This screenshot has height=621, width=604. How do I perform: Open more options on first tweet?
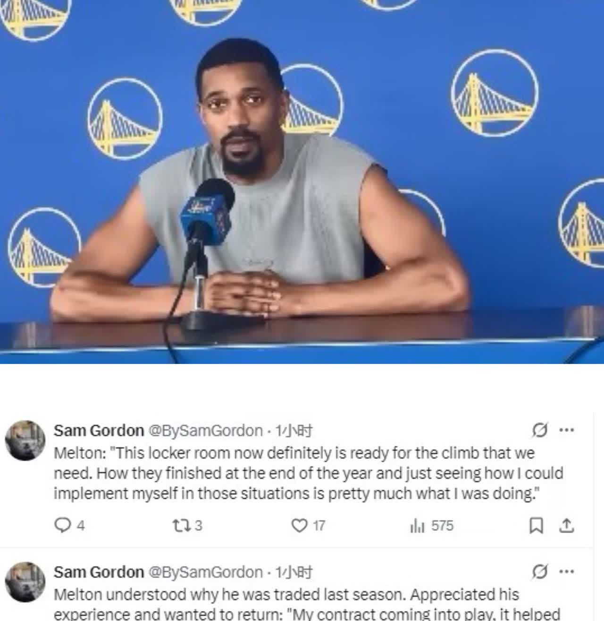tap(566, 430)
